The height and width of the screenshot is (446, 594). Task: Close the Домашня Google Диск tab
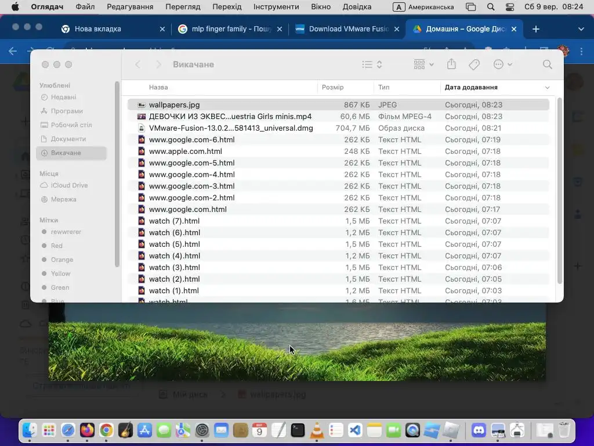[514, 29]
